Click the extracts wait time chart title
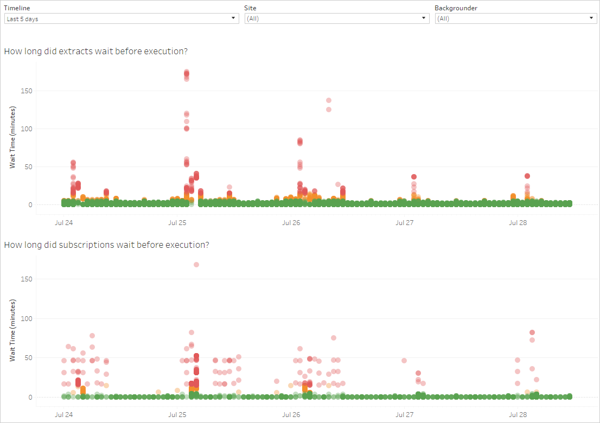 click(x=96, y=52)
